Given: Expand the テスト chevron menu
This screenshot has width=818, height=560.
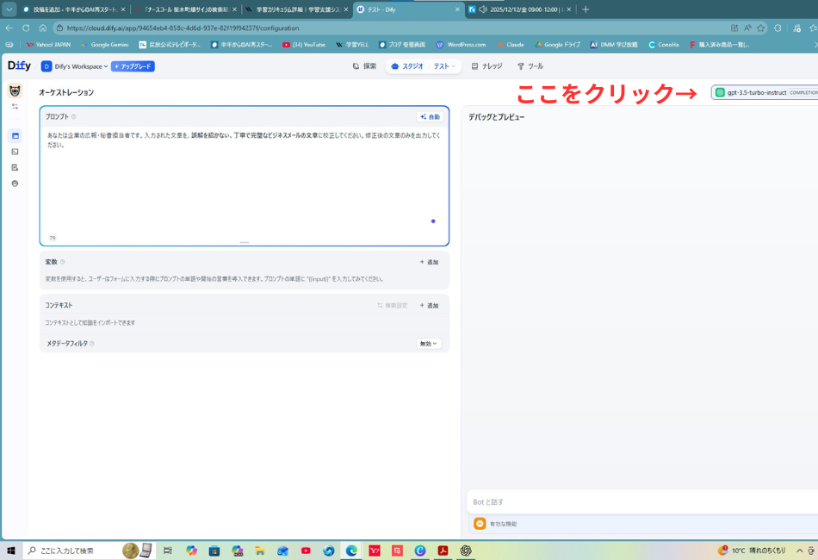Looking at the screenshot, I should (455, 65).
